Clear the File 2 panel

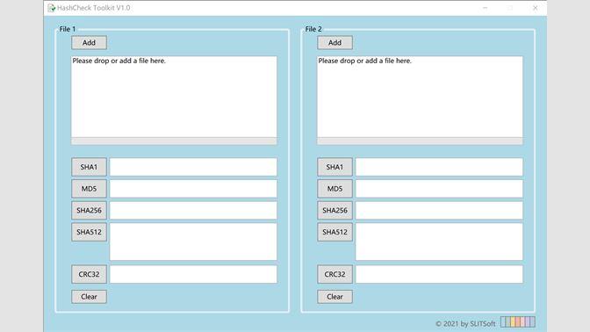[335, 297]
